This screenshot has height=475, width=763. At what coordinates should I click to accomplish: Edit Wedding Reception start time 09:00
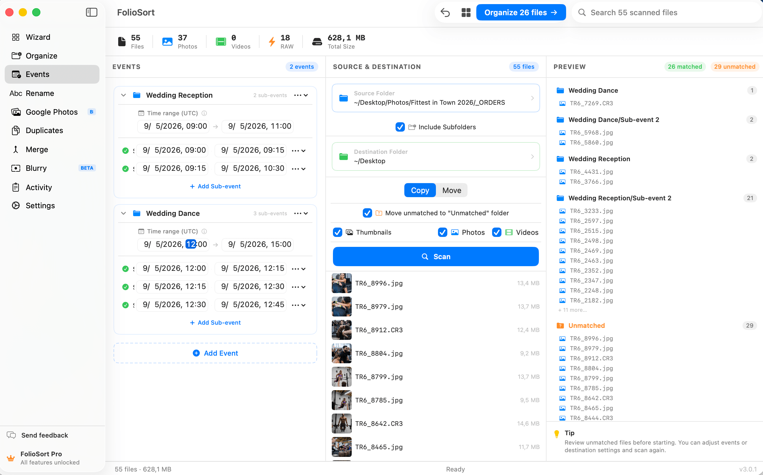pyautogui.click(x=173, y=126)
